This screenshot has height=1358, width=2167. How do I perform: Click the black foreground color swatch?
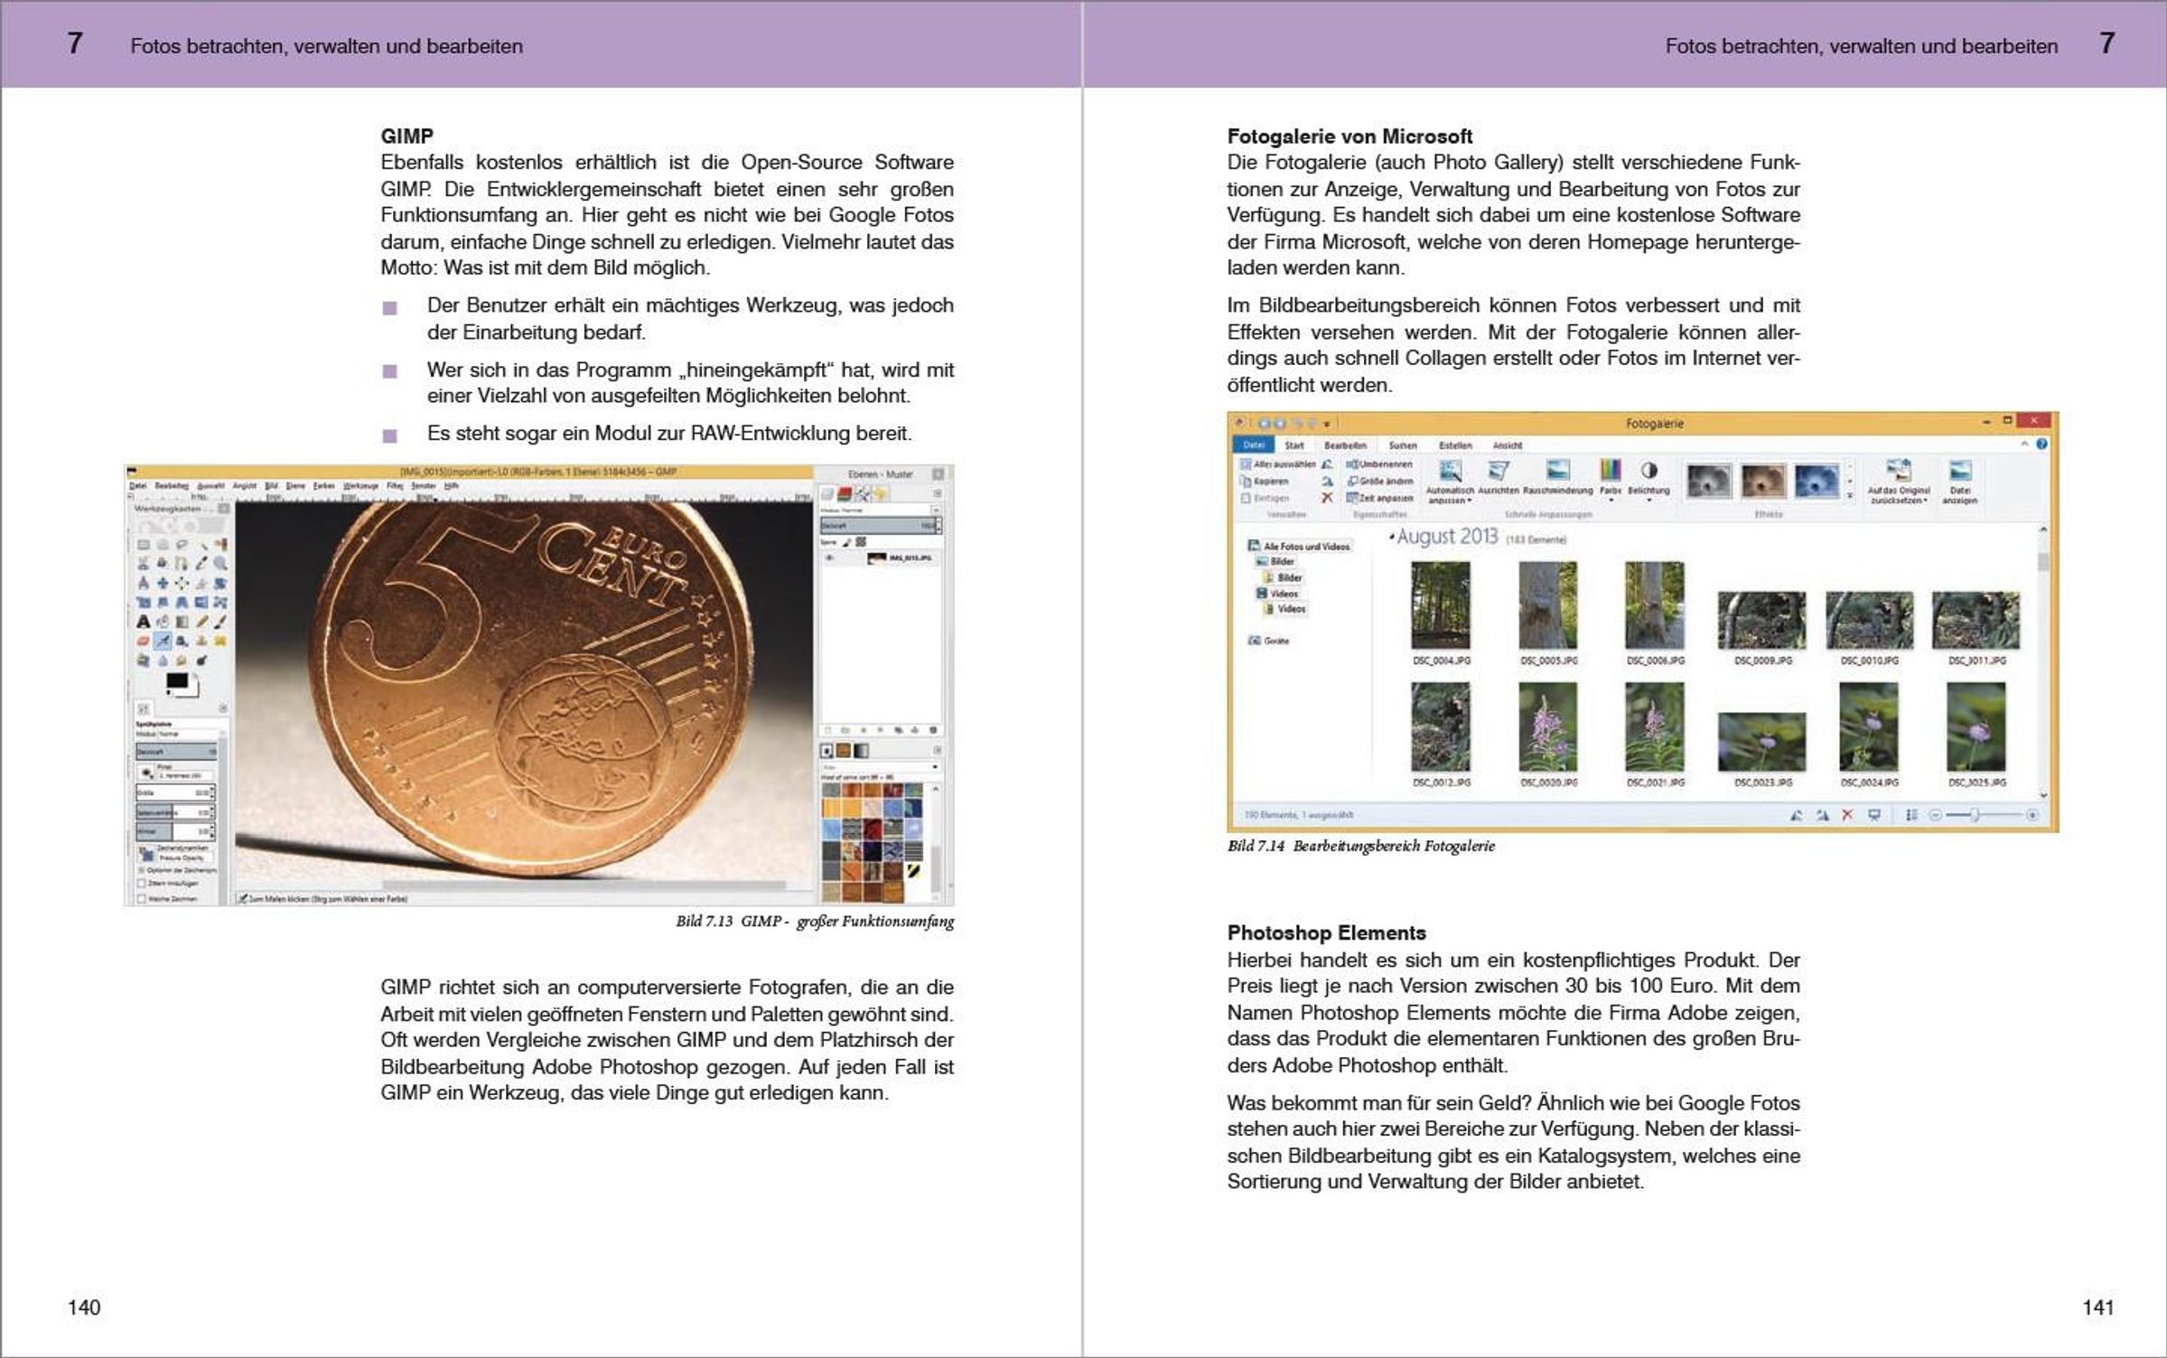[176, 680]
